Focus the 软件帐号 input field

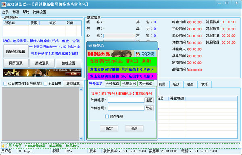(x=126, y=100)
